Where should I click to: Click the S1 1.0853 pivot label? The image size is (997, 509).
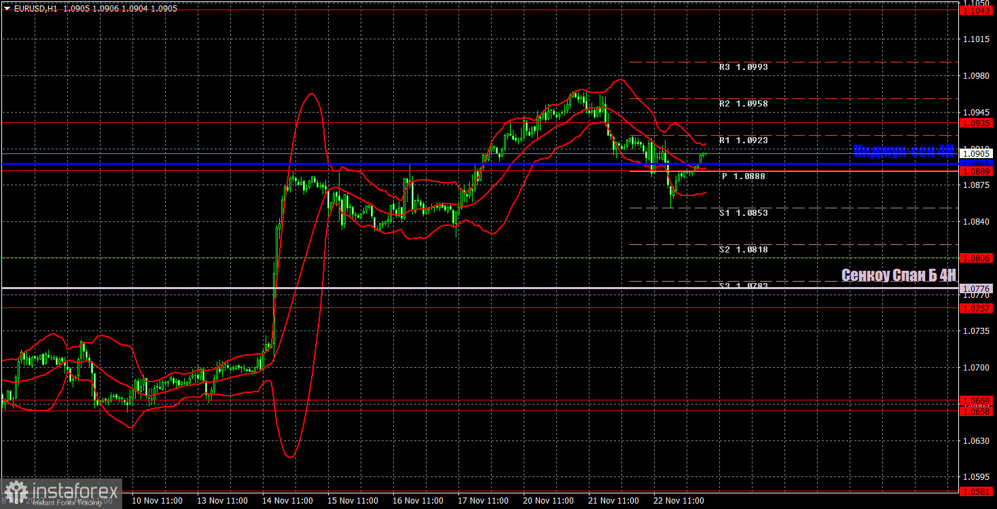pyautogui.click(x=743, y=213)
